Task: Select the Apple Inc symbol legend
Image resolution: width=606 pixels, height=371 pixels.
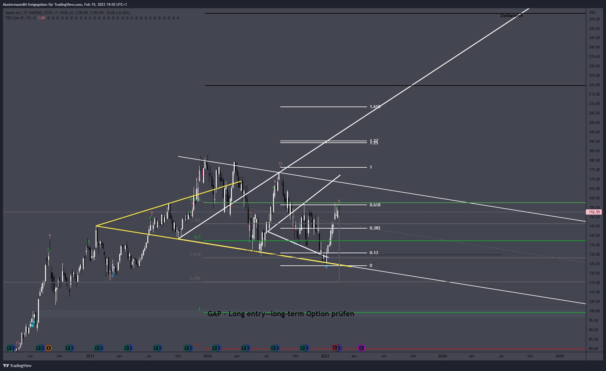Action: pyautogui.click(x=67, y=13)
